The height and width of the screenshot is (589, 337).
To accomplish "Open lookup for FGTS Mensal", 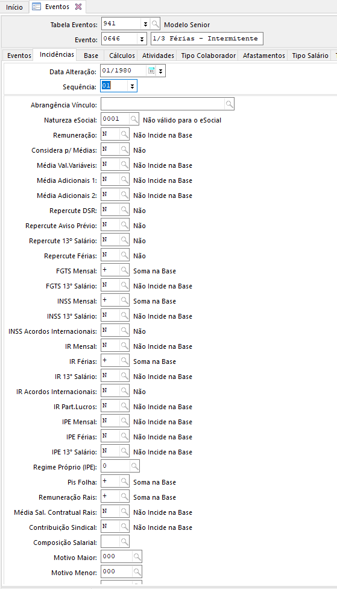I will [x=124, y=270].
